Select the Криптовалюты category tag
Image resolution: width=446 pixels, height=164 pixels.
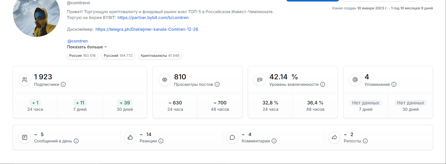[160, 56]
